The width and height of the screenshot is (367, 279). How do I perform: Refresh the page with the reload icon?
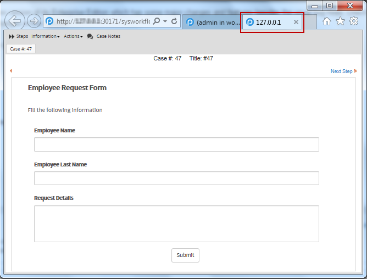175,21
